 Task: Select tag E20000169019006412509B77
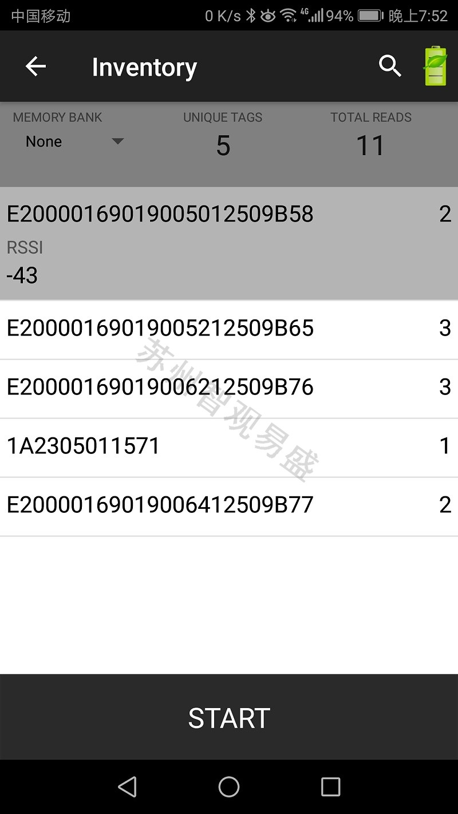coord(229,506)
